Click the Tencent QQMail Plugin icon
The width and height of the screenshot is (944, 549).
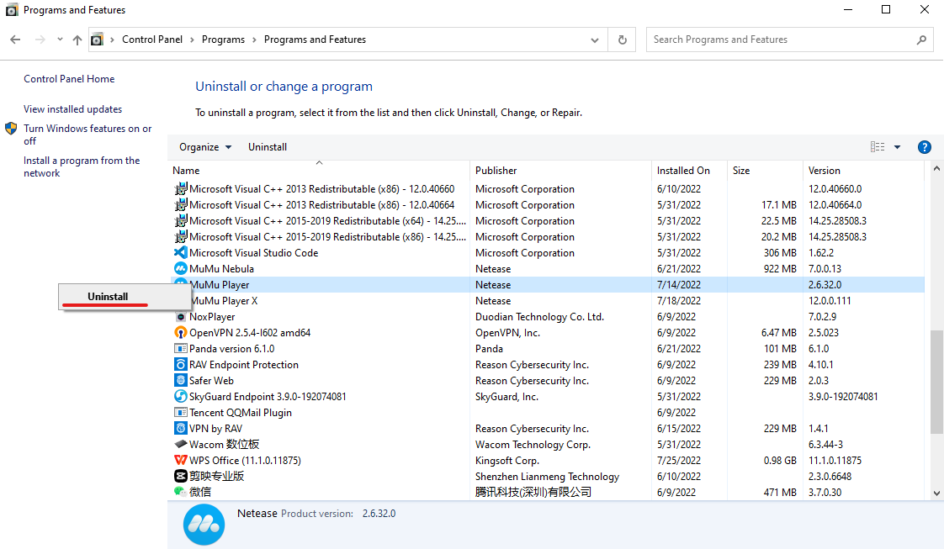pyautogui.click(x=180, y=413)
